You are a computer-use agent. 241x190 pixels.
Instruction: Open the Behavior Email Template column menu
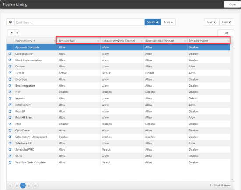pyautogui.click(x=185, y=41)
